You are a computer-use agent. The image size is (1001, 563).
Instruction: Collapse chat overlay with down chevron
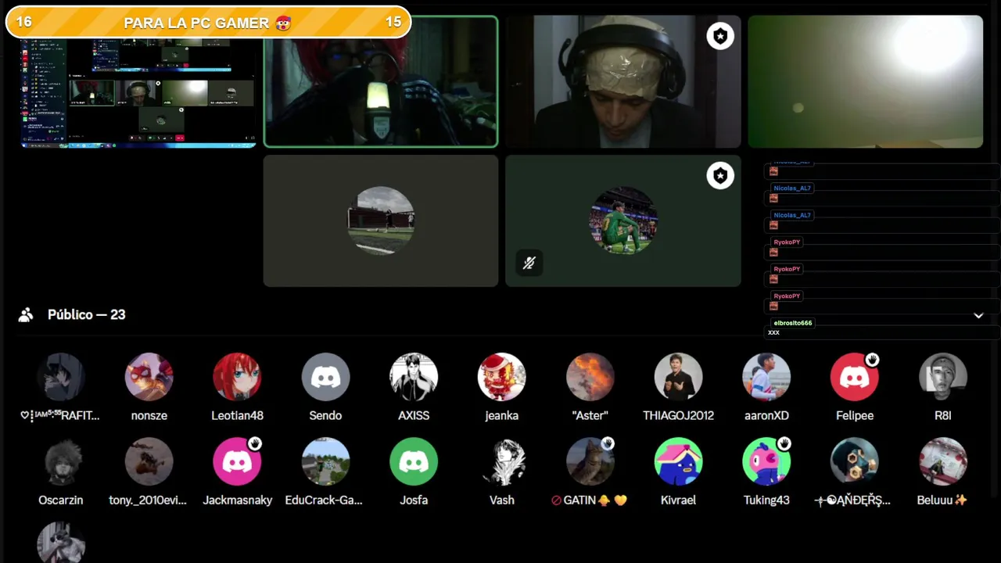[978, 315]
